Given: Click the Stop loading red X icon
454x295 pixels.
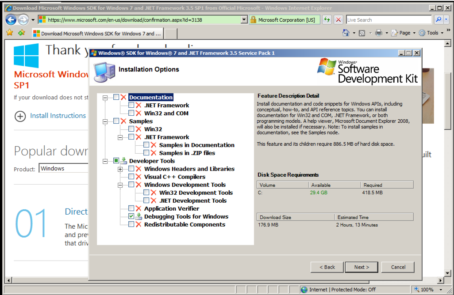Looking at the screenshot, I should point(338,19).
